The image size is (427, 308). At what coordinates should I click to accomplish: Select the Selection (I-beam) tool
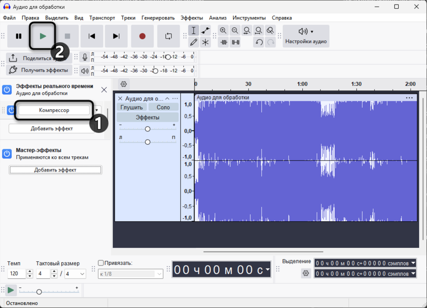point(193,30)
